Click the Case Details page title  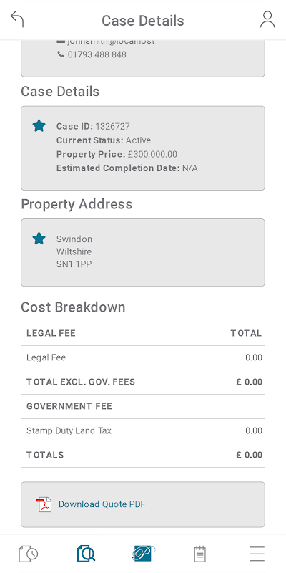pyautogui.click(x=143, y=21)
